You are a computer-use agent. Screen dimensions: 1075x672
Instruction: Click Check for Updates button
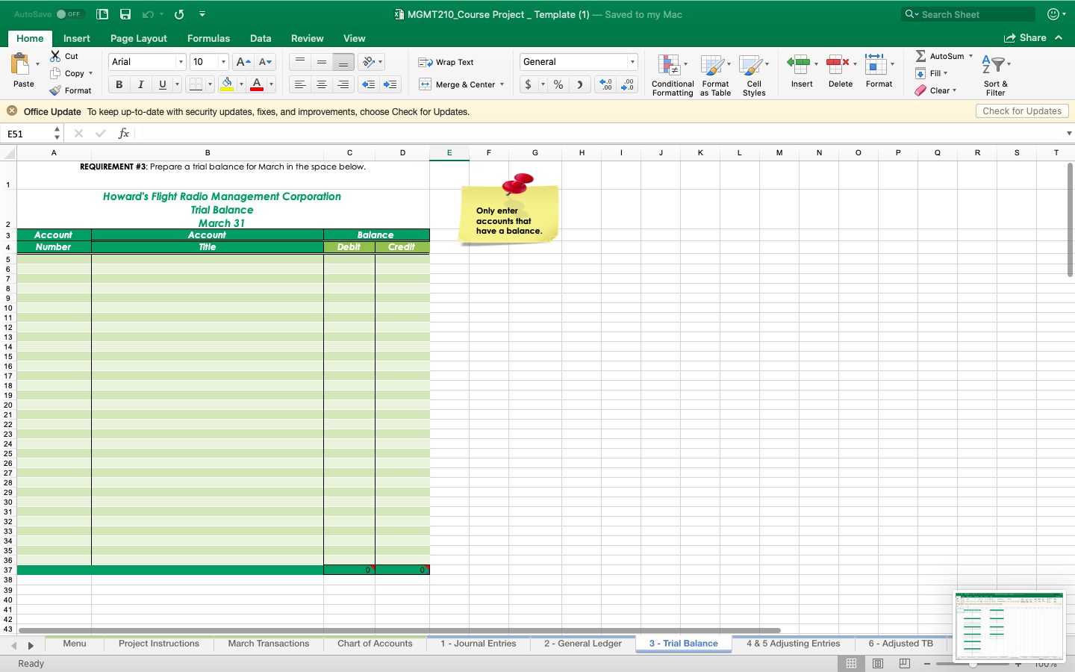point(1022,111)
